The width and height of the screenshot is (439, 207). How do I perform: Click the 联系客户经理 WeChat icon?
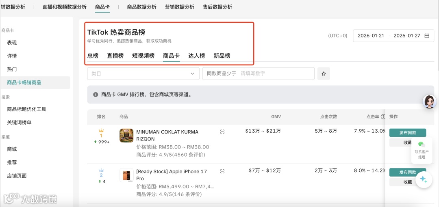tap(422, 144)
